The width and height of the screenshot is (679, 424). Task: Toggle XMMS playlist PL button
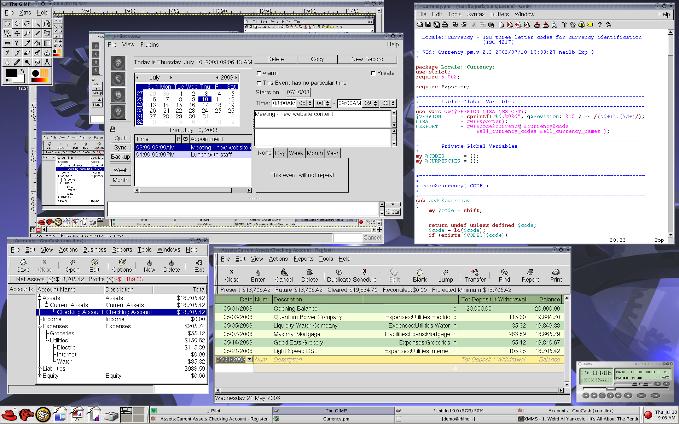click(x=666, y=384)
